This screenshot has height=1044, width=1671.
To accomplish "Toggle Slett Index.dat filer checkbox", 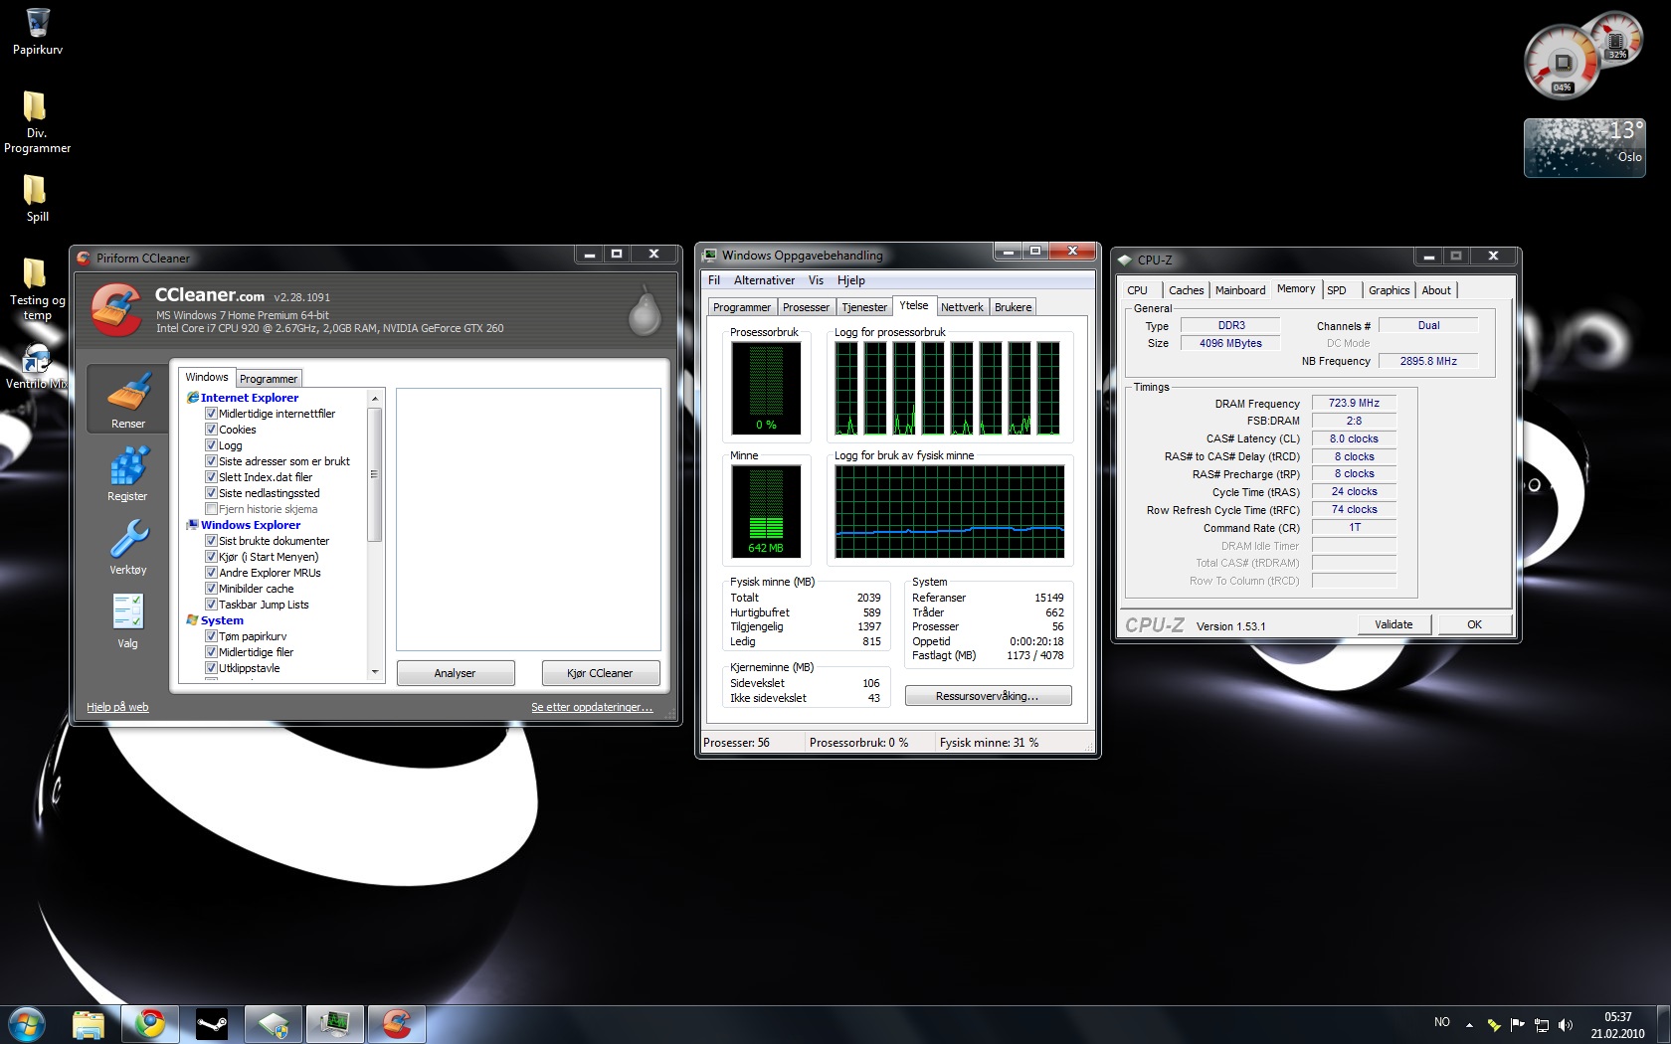I will coord(211,477).
